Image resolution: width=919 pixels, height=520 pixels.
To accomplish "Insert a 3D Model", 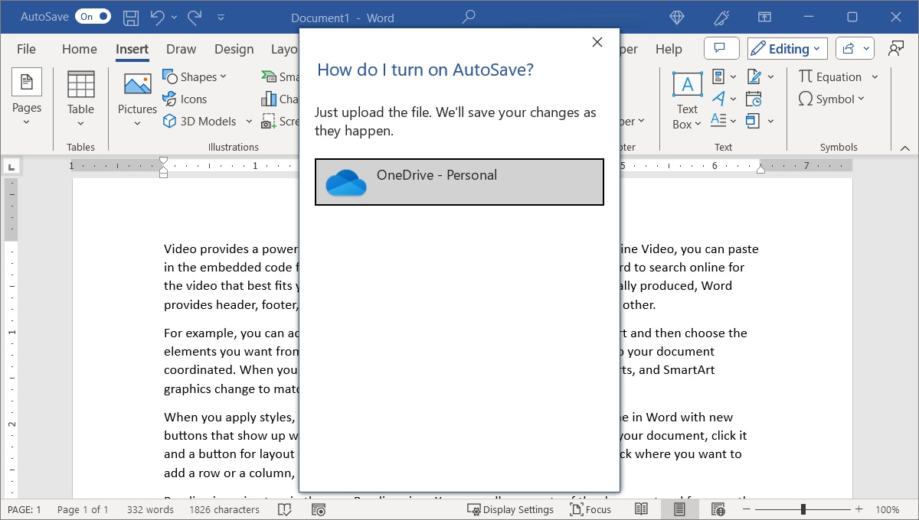I will pyautogui.click(x=201, y=121).
